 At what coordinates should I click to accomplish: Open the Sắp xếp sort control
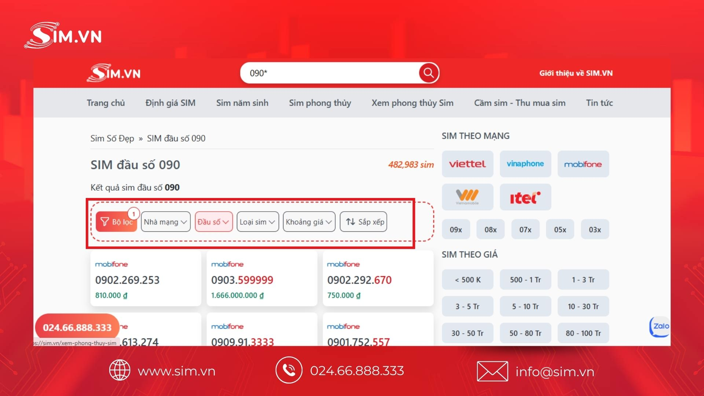pyautogui.click(x=363, y=221)
